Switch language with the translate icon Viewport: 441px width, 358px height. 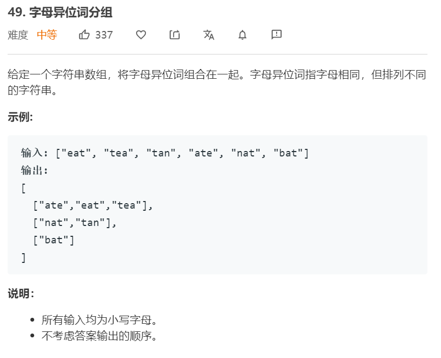pos(209,35)
